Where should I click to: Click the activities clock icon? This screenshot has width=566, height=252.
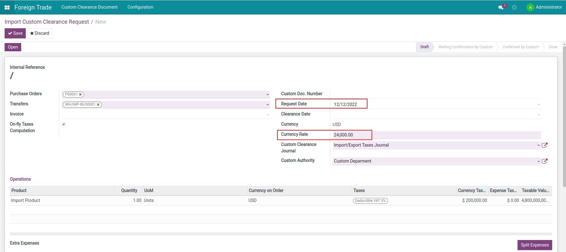click(x=514, y=7)
